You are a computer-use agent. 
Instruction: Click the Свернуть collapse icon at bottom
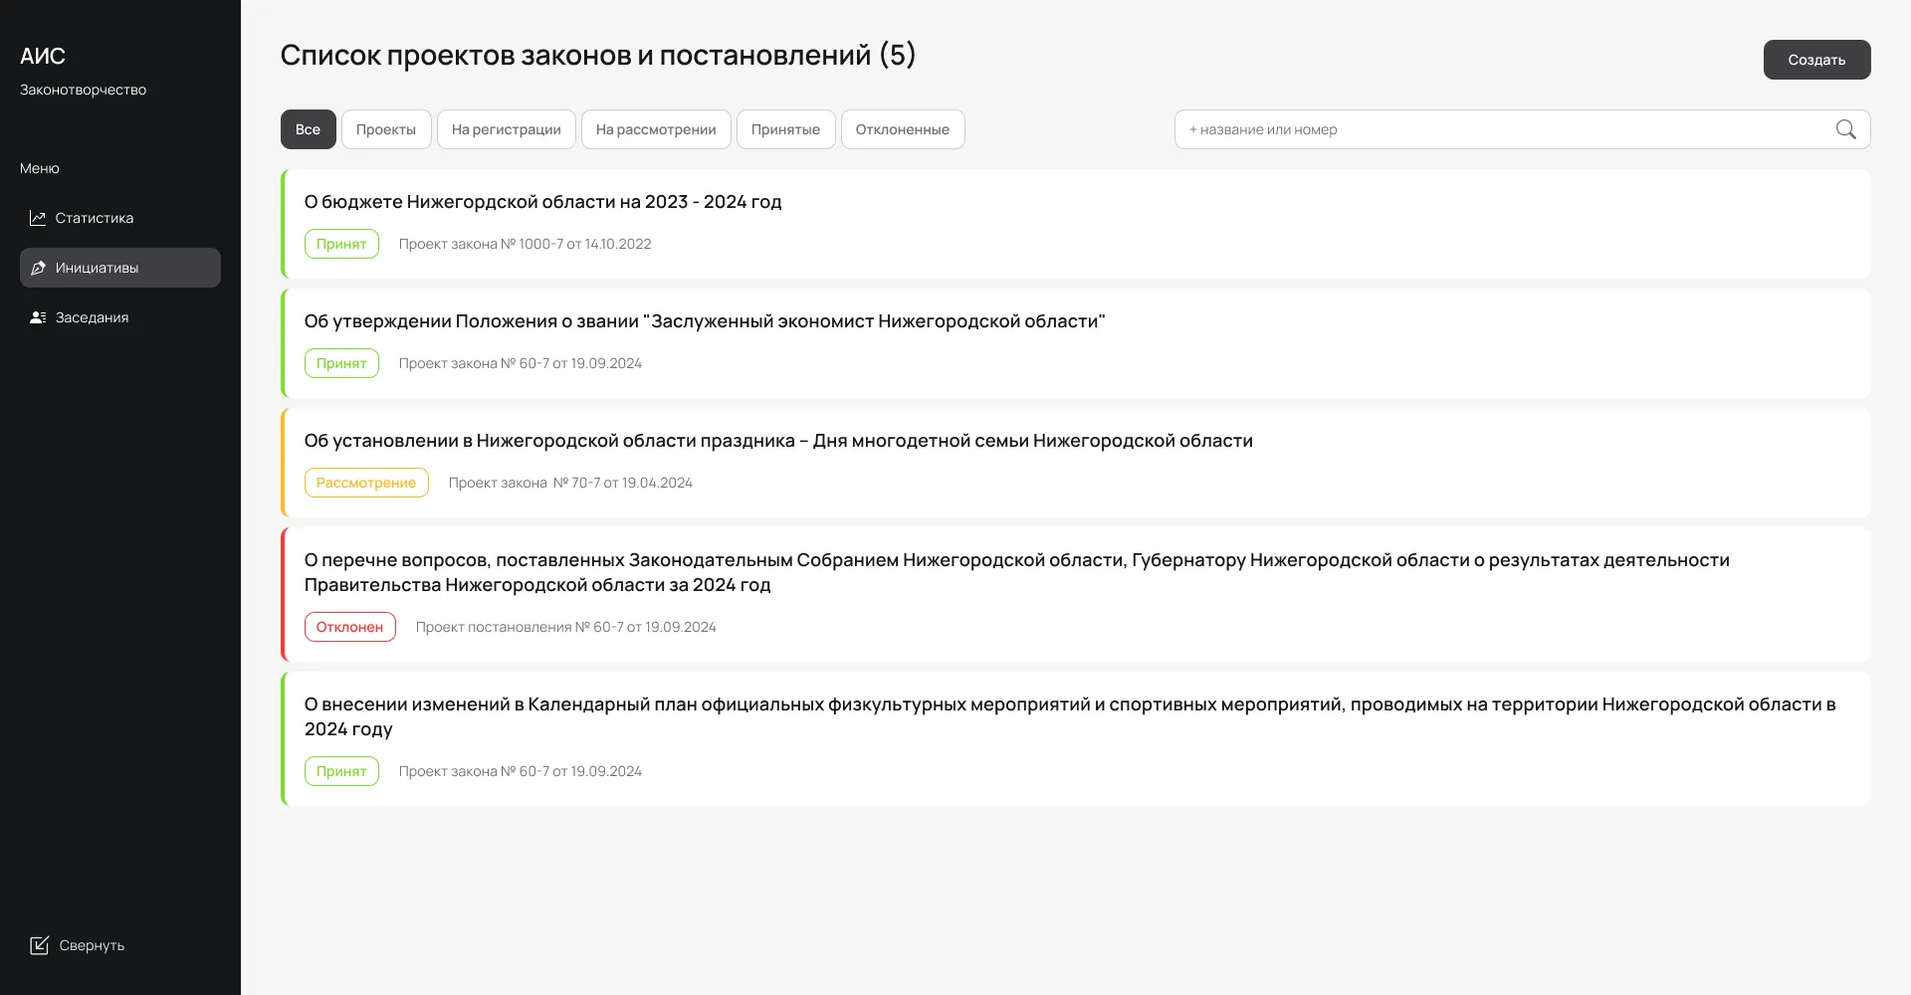[x=40, y=945]
